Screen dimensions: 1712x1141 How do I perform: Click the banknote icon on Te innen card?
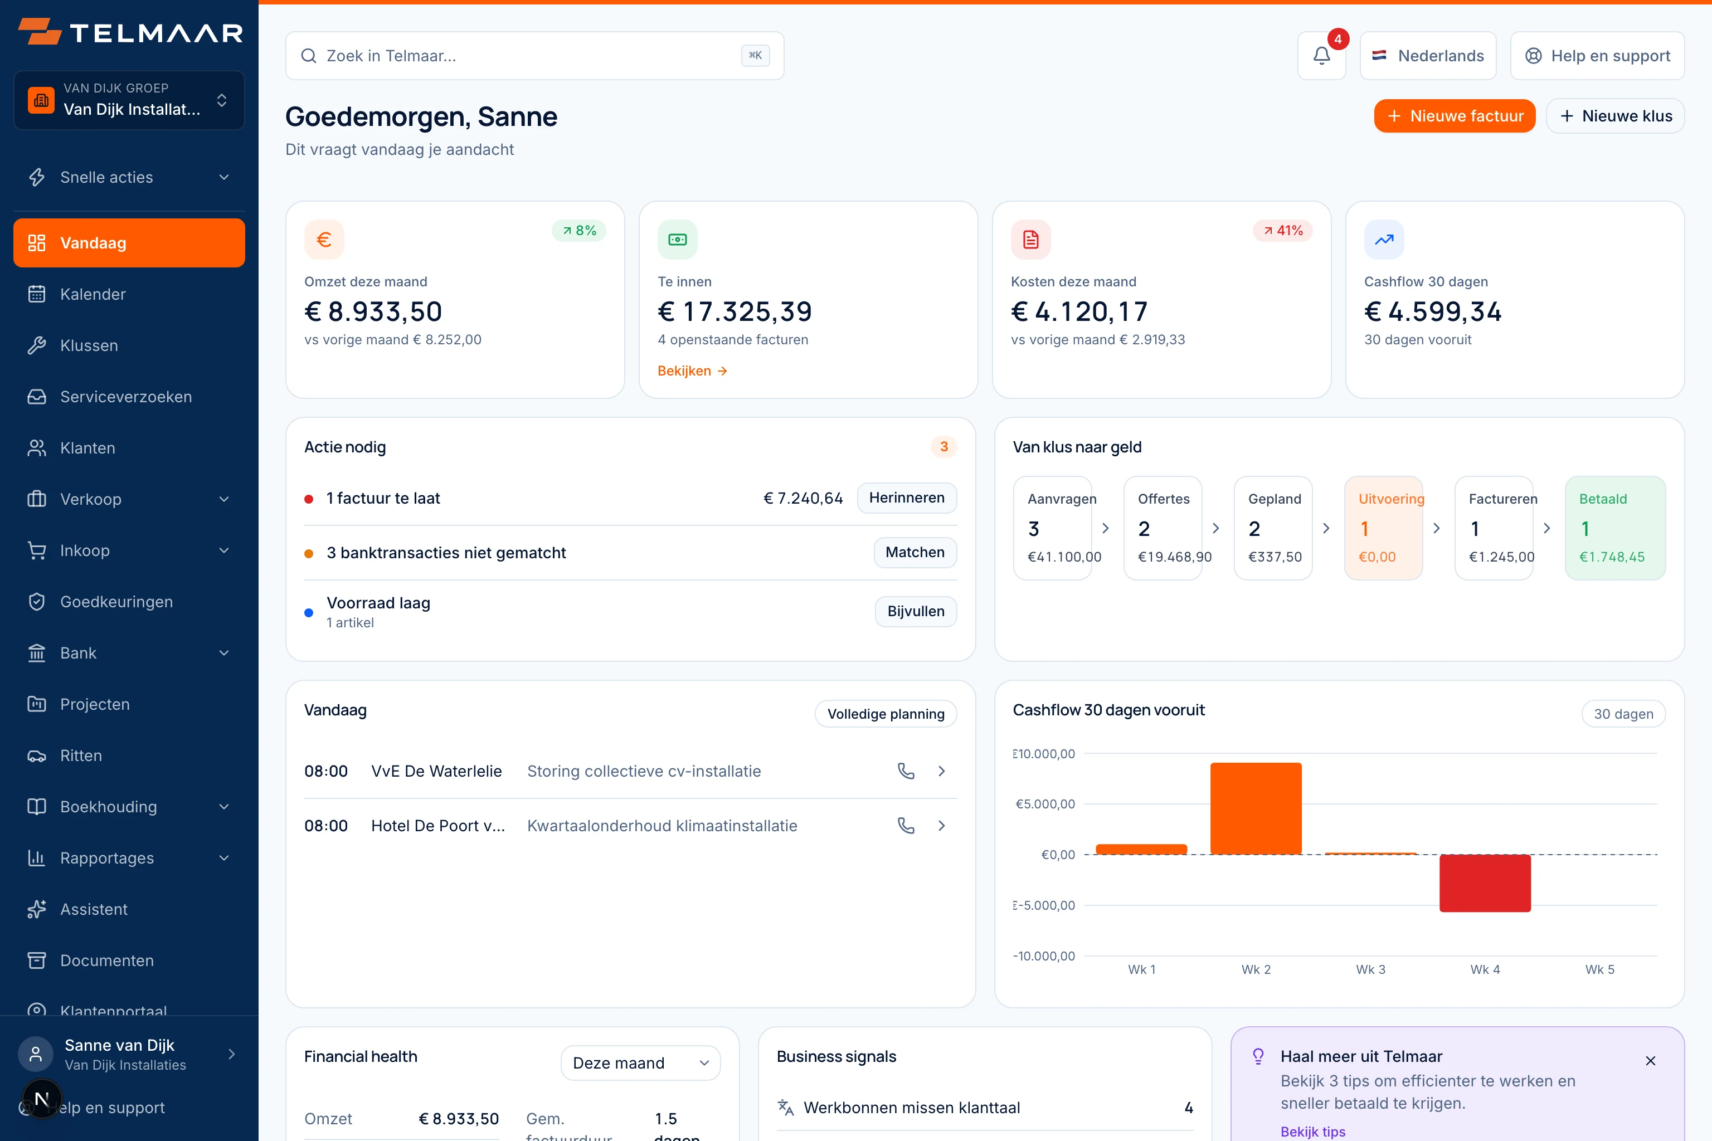pos(677,240)
